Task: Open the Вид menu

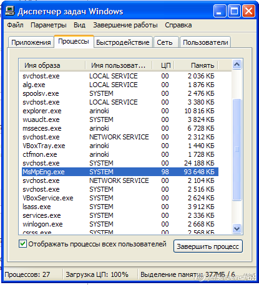Action: tap(79, 25)
